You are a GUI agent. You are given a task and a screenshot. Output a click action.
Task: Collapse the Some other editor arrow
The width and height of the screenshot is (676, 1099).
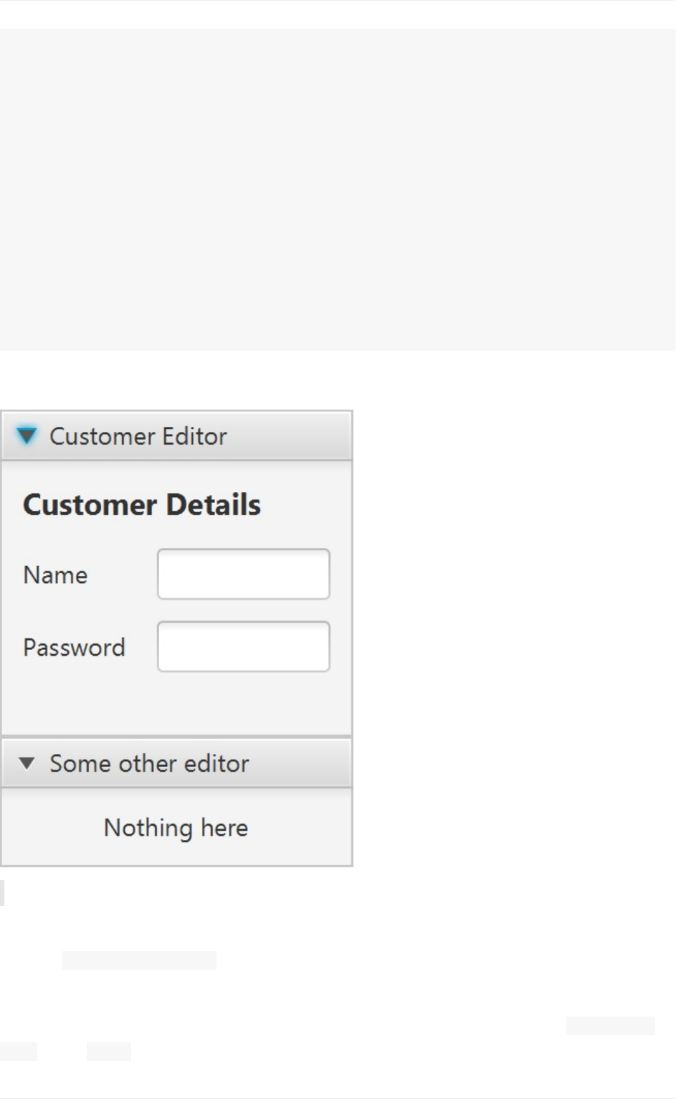click(27, 763)
